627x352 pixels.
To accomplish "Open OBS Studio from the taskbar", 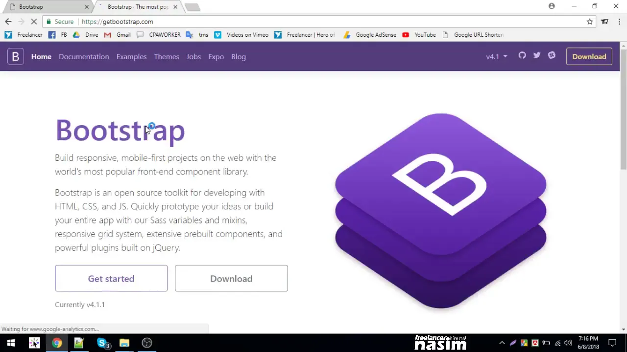I will 147,343.
